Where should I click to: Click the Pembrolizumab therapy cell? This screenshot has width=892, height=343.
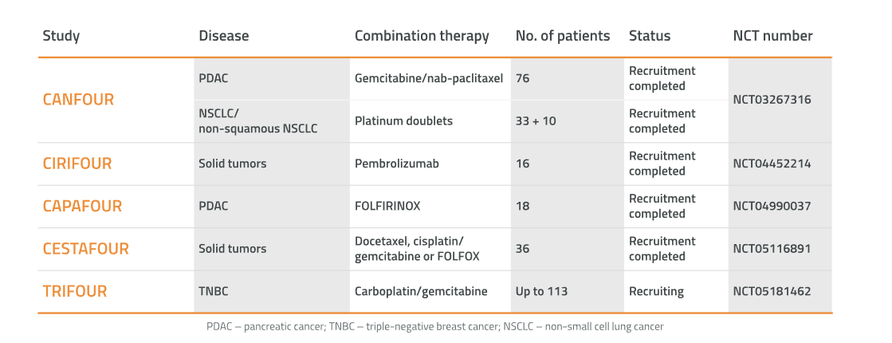(x=397, y=164)
